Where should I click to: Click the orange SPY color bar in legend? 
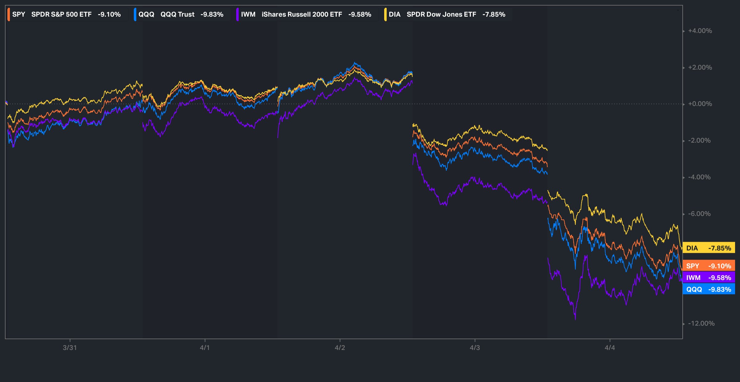(x=9, y=14)
